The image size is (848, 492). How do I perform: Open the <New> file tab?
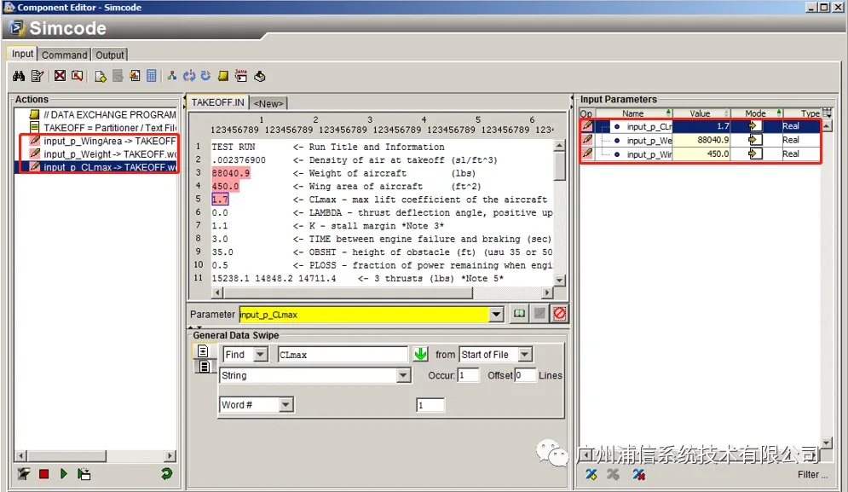[x=268, y=103]
